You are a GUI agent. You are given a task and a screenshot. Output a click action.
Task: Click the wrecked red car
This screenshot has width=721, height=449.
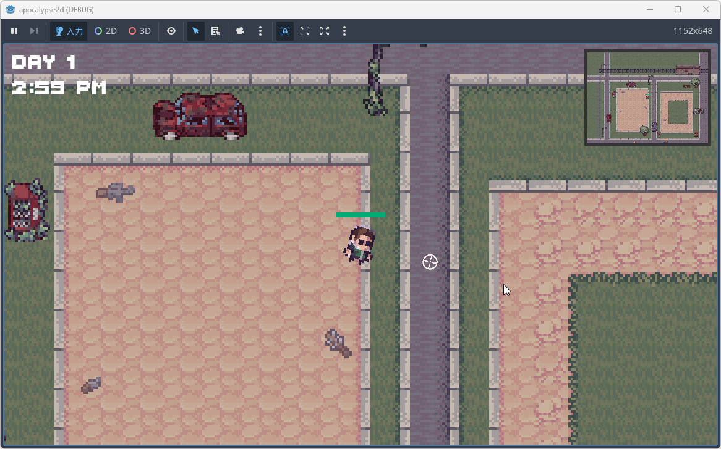click(x=200, y=115)
